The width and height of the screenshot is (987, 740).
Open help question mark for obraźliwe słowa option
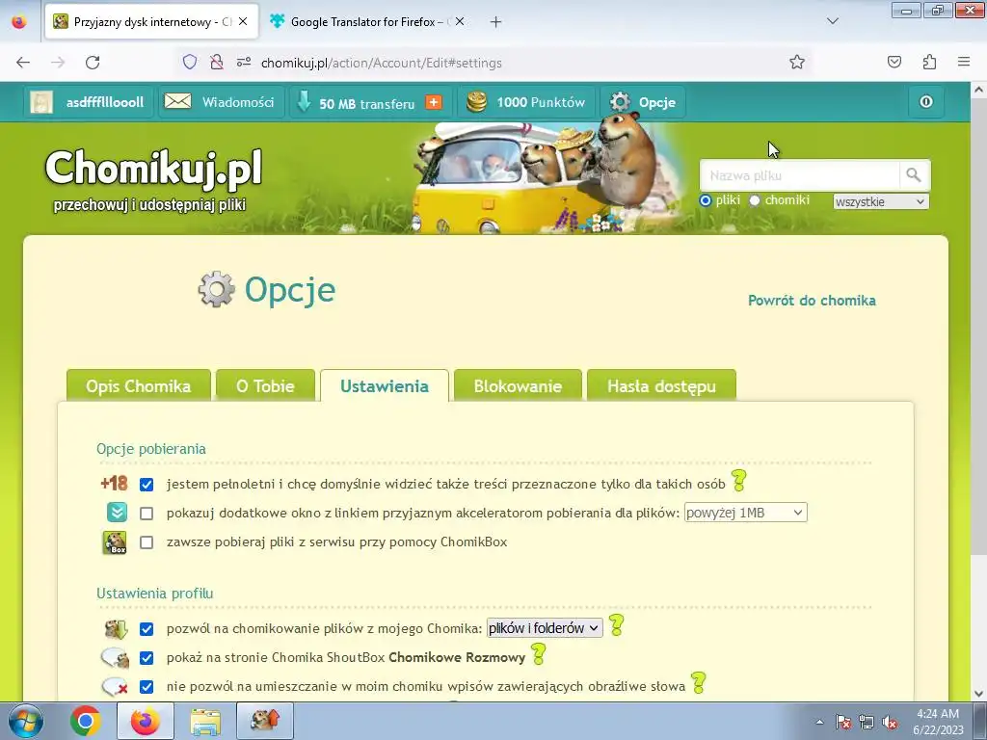pos(698,682)
